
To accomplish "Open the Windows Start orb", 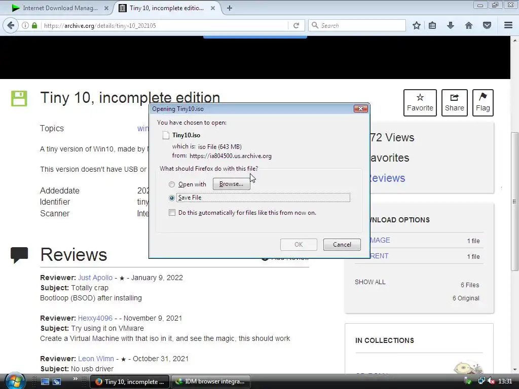I will (15, 381).
